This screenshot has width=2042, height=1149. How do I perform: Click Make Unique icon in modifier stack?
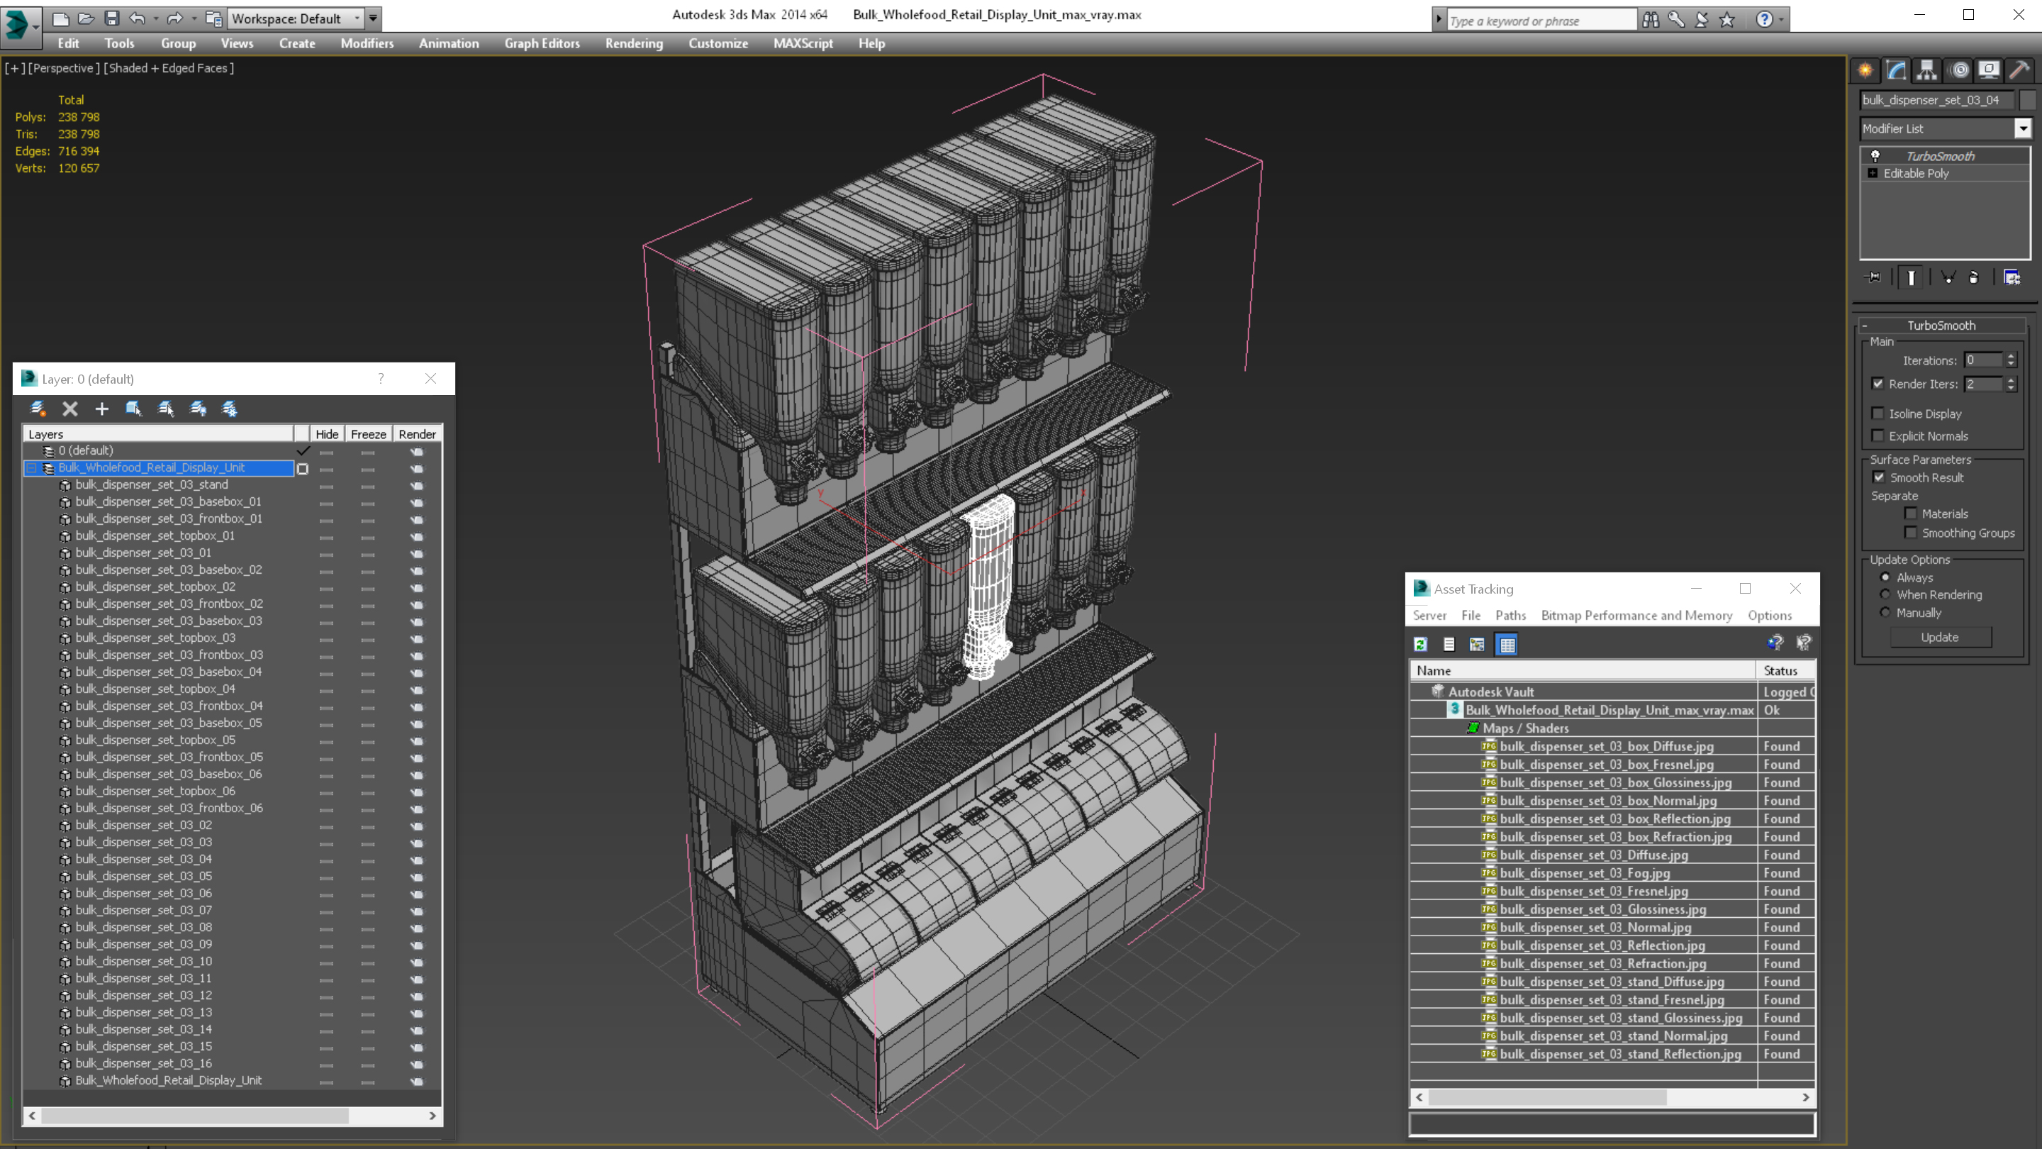(1948, 277)
